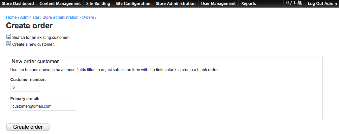Image resolution: width=339 pixels, height=134 pixels.
Task: Focus the Customer number field
Action: pos(25,87)
